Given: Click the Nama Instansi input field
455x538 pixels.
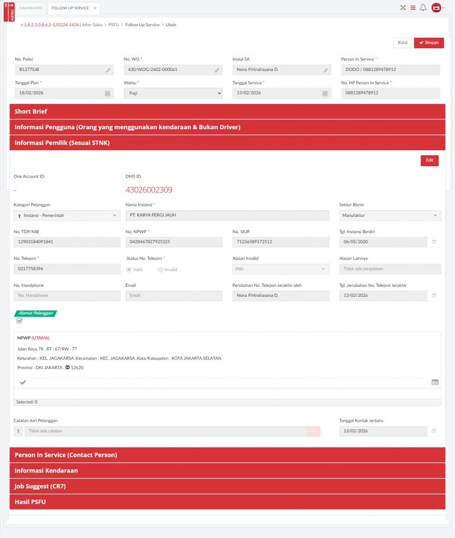Looking at the screenshot, I should pyautogui.click(x=226, y=215).
